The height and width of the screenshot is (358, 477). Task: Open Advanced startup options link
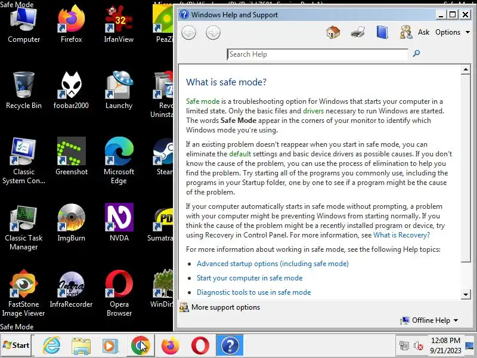click(272, 264)
